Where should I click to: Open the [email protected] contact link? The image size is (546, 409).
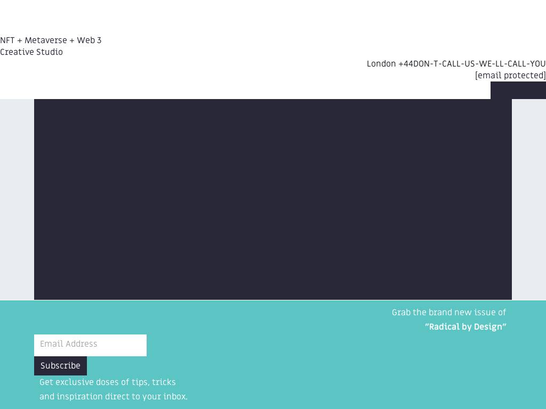(x=510, y=76)
